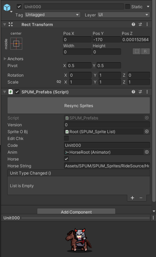Click the Code field Unit000
This screenshot has height=257, width=156.
click(x=107, y=145)
